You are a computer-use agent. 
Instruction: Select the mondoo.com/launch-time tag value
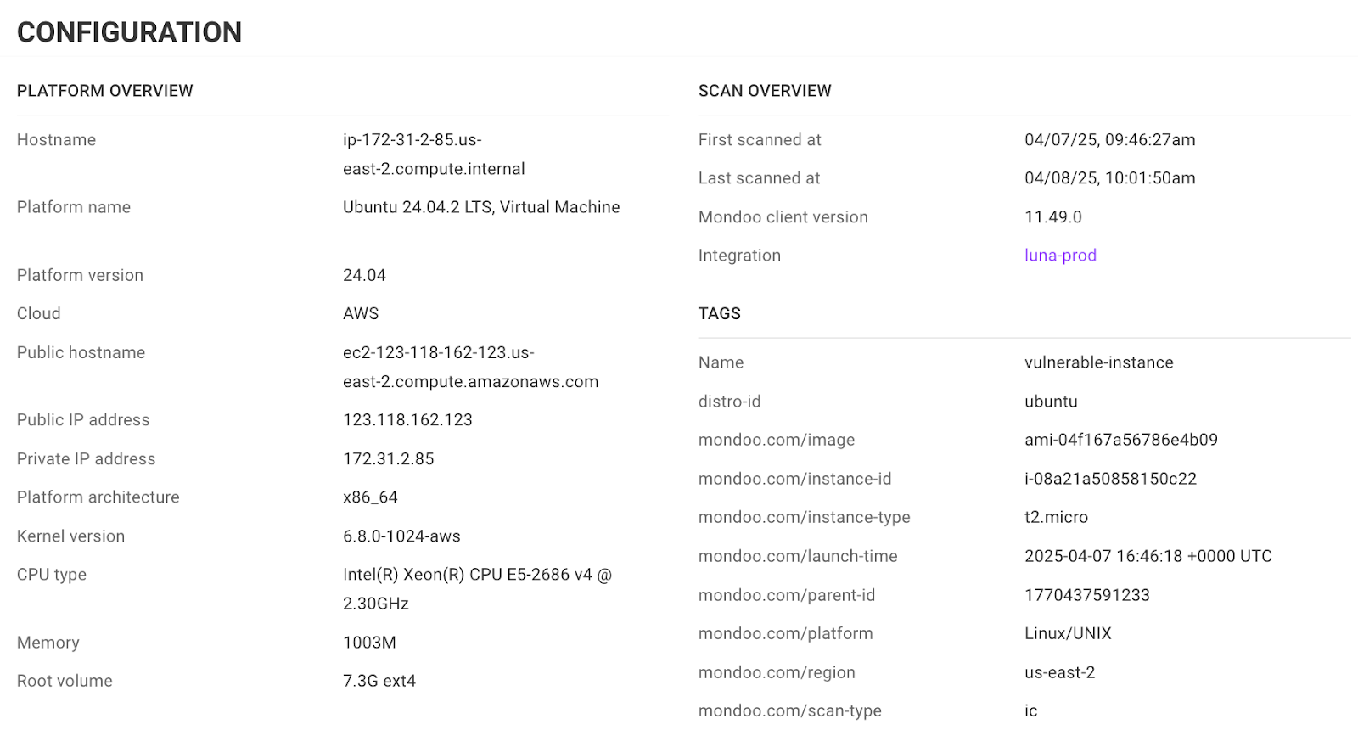(1148, 556)
